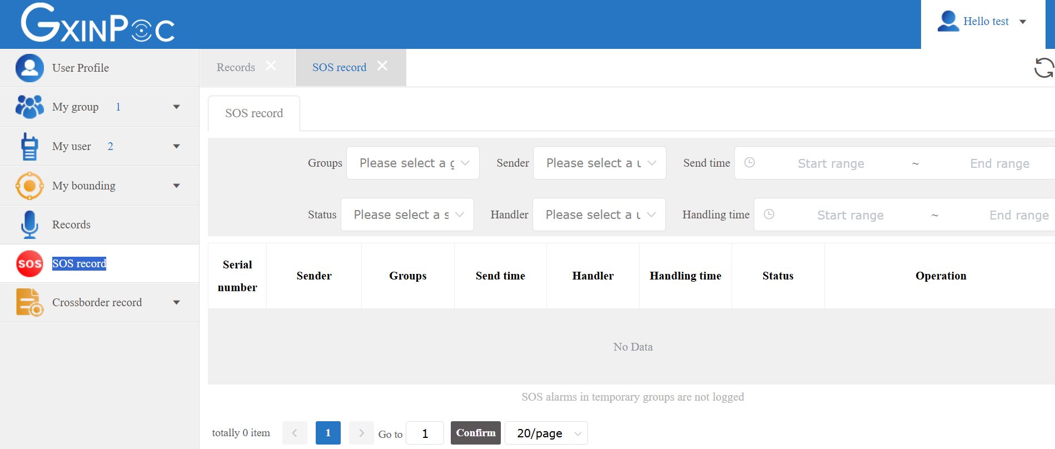The image size is (1055, 449).
Task: Click the Send time column header
Action: [500, 276]
